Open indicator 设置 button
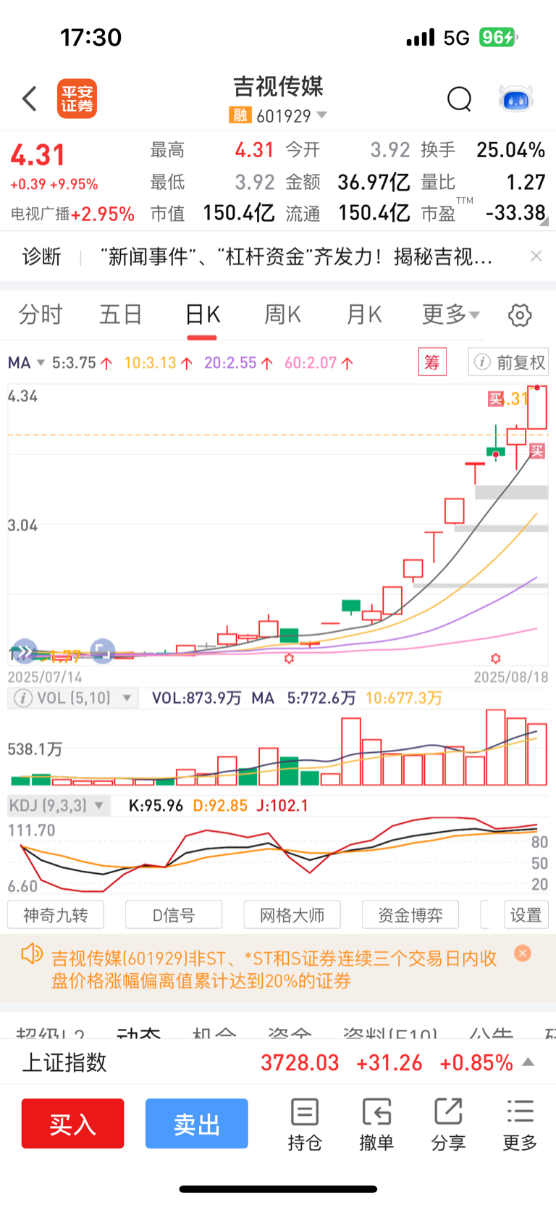Image resolution: width=556 pixels, height=1205 pixels. coord(526,914)
